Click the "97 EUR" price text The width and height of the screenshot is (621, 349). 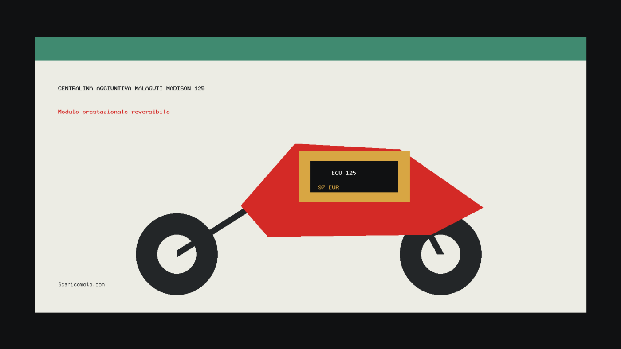[329, 187]
